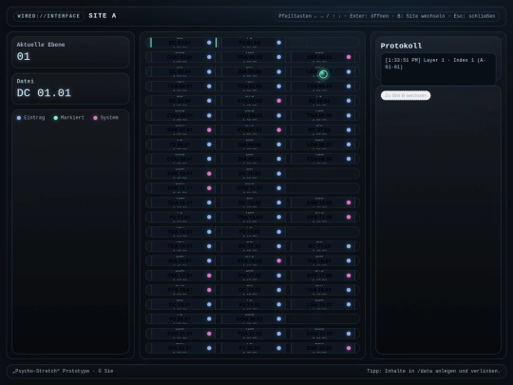
Task: Click the blue dot of DIA 03.02
Action: click(278, 71)
